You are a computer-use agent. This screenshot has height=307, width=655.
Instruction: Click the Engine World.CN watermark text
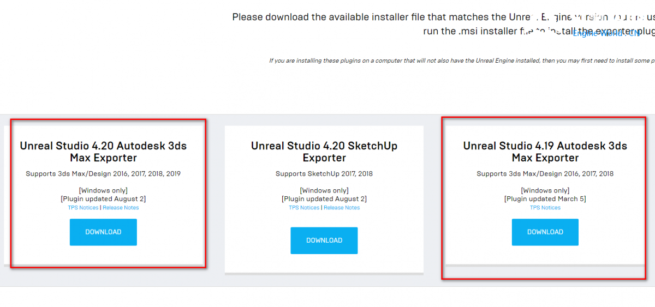click(606, 33)
